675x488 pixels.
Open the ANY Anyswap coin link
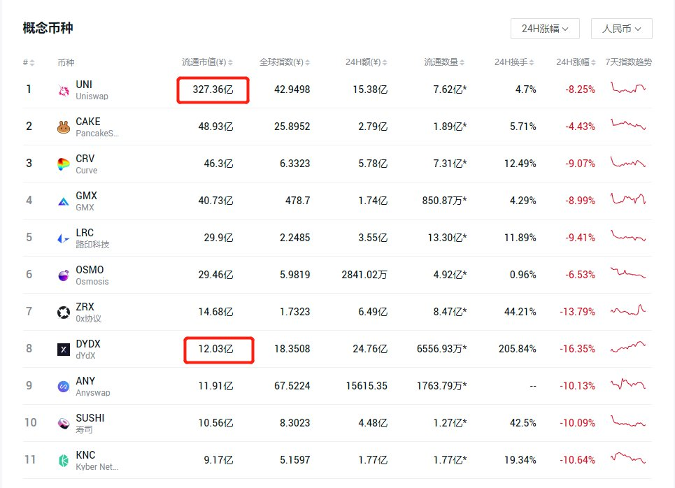[x=92, y=387]
